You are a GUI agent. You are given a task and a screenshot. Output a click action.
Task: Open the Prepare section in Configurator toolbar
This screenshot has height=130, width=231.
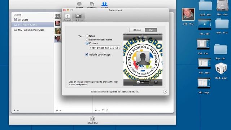(79, 5)
